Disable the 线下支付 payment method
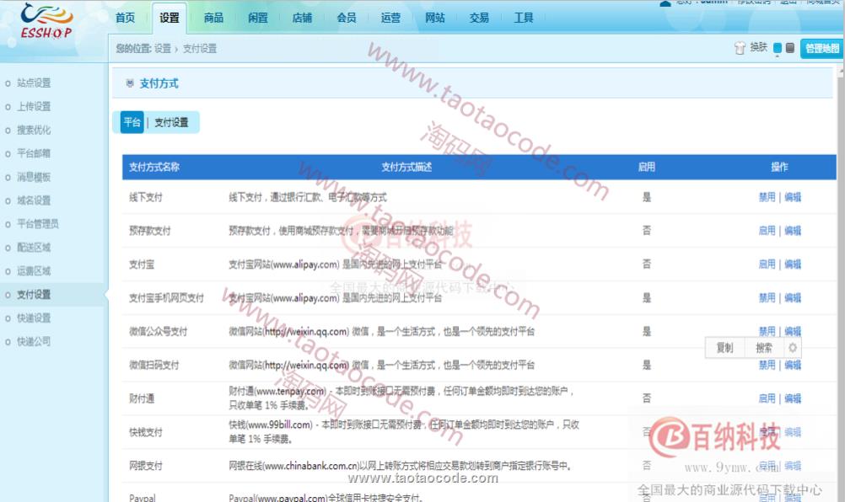The height and width of the screenshot is (502, 845). click(766, 197)
